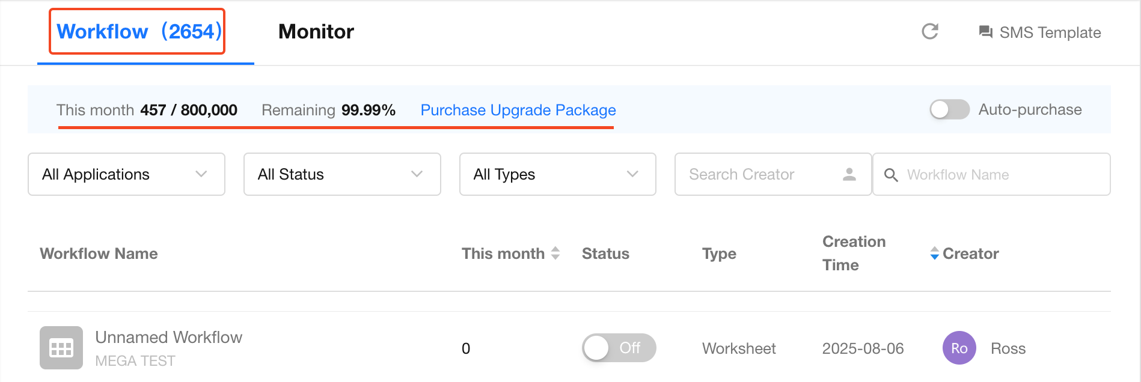
Task: Enable the Auto-purchase toggle
Action: (949, 109)
